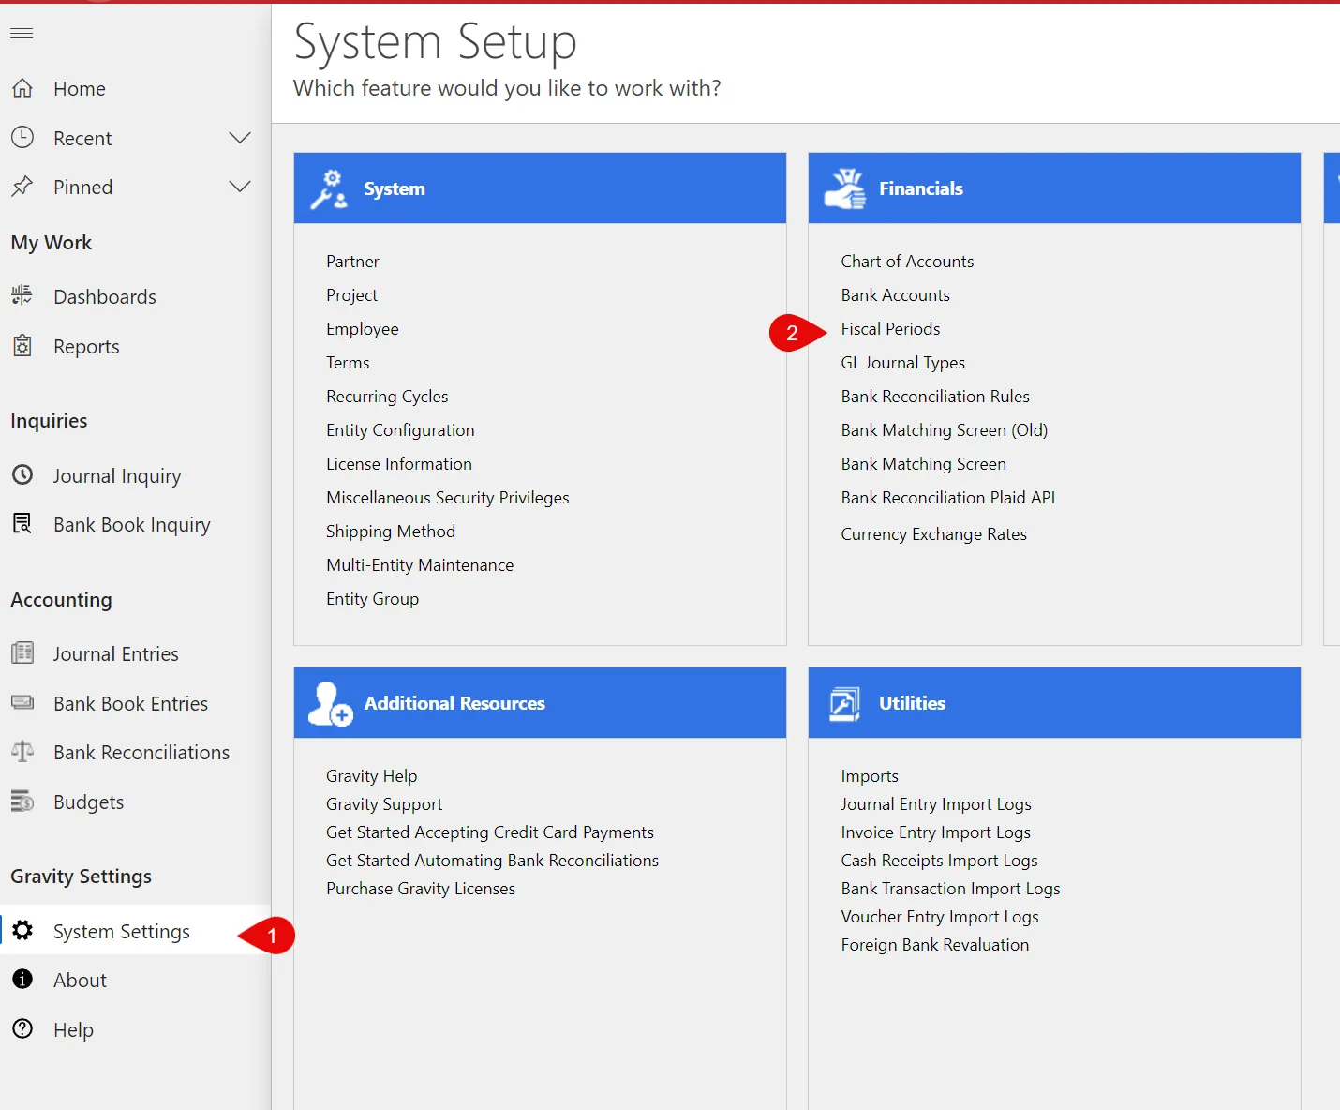Click the About info icon
Image resolution: width=1340 pixels, height=1110 pixels.
pos(22,980)
